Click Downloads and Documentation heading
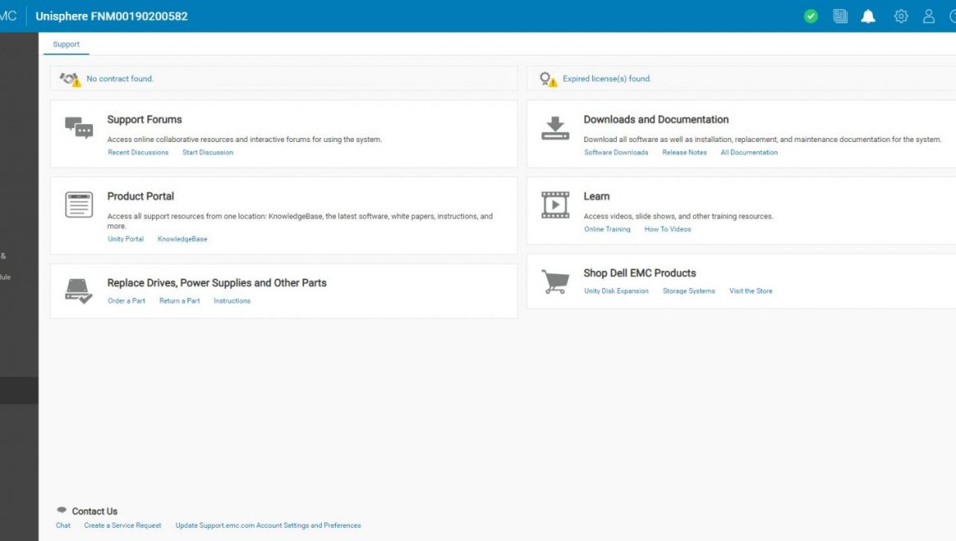The image size is (956, 541). pyautogui.click(x=656, y=119)
